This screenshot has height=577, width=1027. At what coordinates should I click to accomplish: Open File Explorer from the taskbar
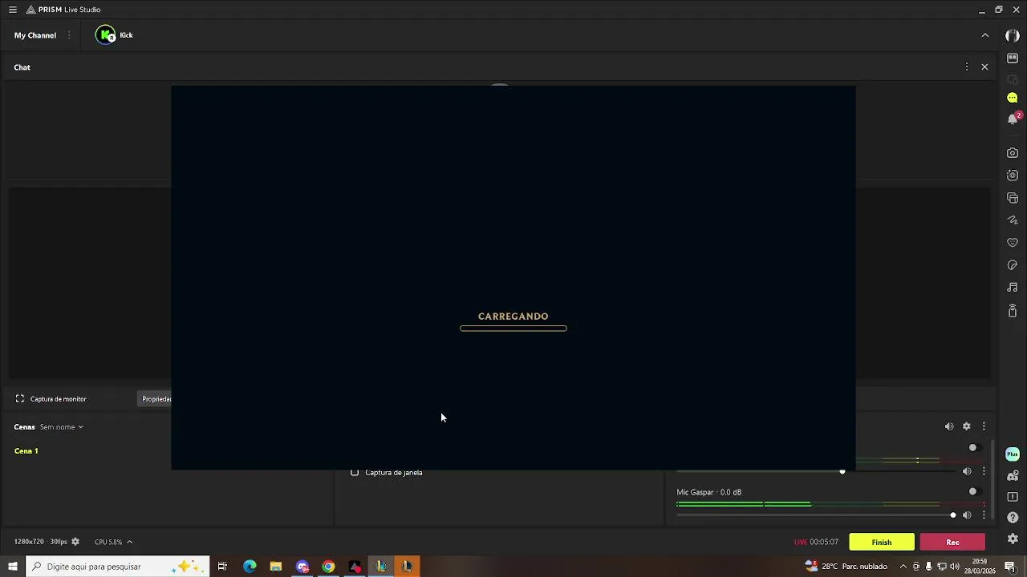pos(276,567)
